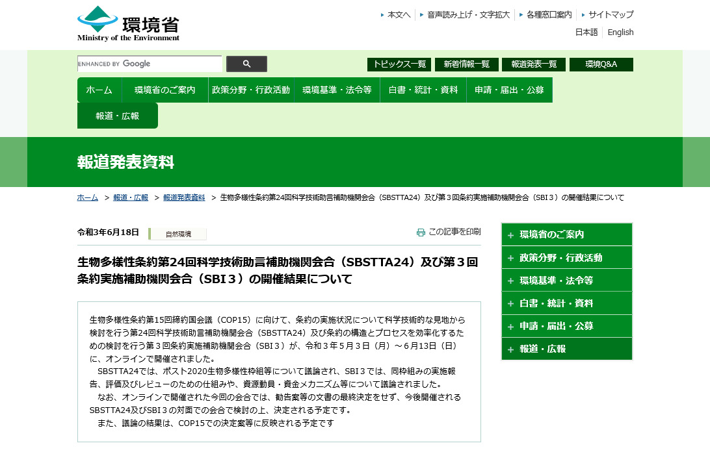Click the printer icon to print this article

[x=422, y=231]
